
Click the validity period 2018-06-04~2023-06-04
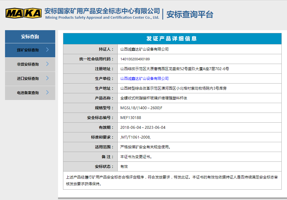pos(143,127)
